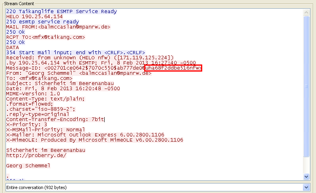The image size is (316, 193).
Task: Click the 220 Taikanglife ESMTP Service Ready line
Action: (x=62, y=11)
